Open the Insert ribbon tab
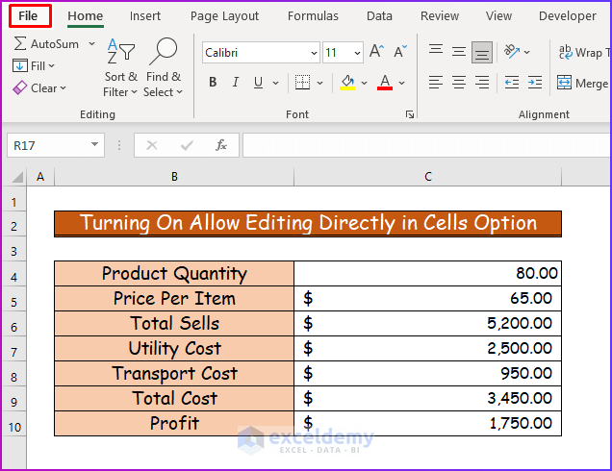612x471 pixels. (x=144, y=16)
